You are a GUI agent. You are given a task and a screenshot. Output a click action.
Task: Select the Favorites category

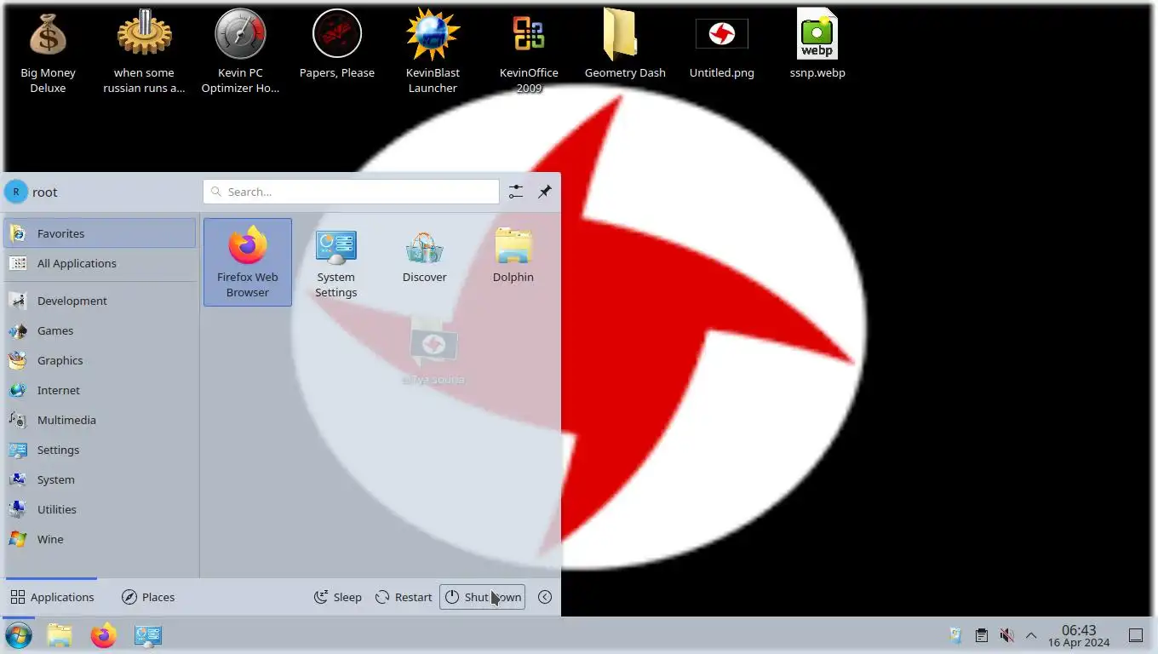100,233
